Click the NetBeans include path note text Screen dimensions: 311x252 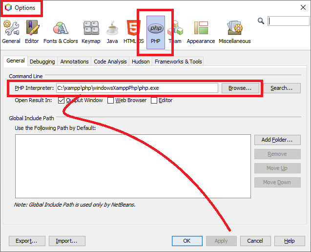[x=75, y=205]
